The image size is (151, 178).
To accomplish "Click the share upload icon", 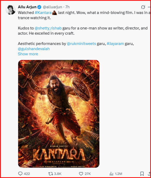I will 149,174.
